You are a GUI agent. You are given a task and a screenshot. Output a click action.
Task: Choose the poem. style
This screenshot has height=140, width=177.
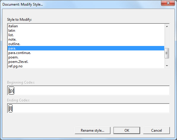tap(86, 57)
